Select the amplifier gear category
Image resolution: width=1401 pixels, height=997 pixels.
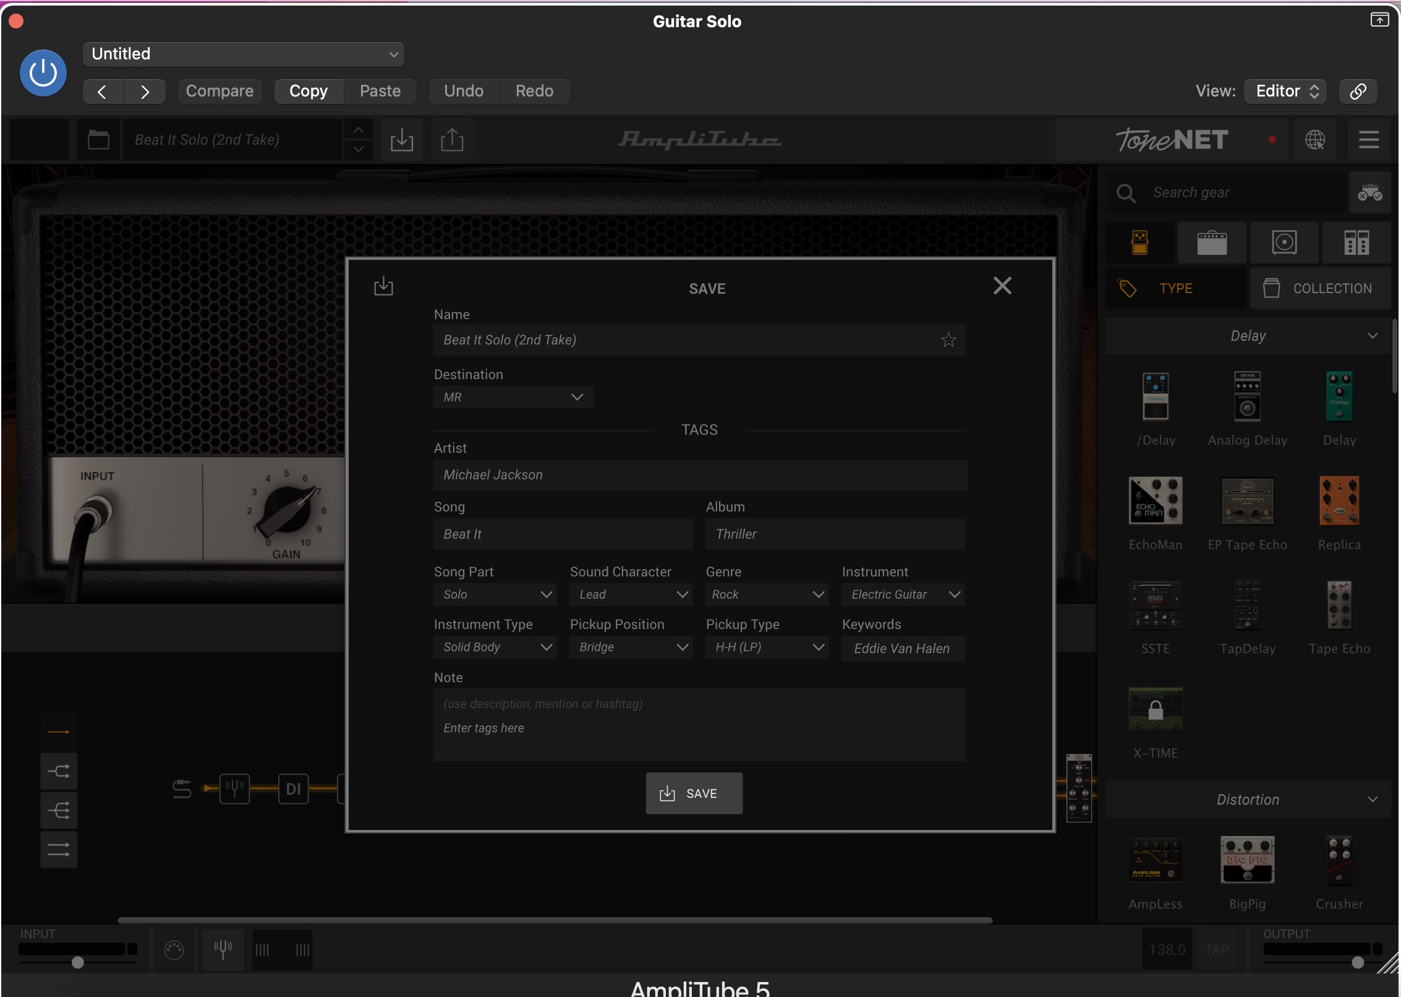pyautogui.click(x=1212, y=242)
